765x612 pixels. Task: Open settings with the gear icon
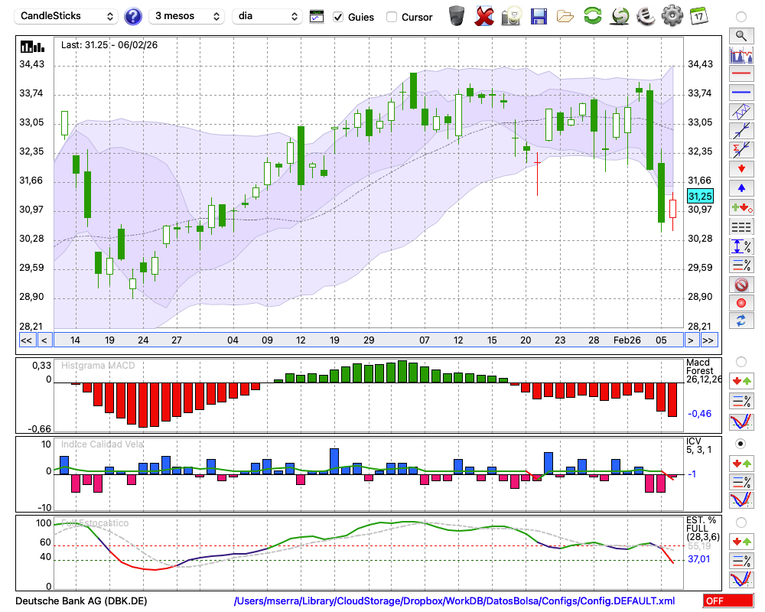pos(672,15)
